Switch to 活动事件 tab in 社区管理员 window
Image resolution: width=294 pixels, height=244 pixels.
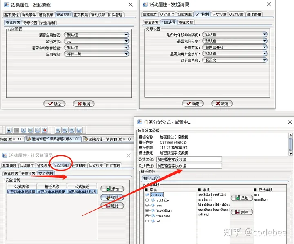coord(27,166)
